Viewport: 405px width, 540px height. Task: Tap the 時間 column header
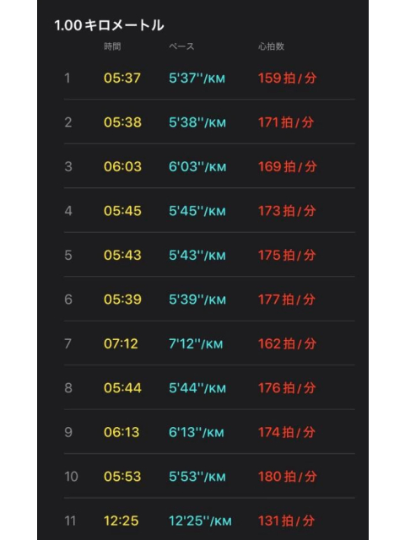tap(112, 46)
